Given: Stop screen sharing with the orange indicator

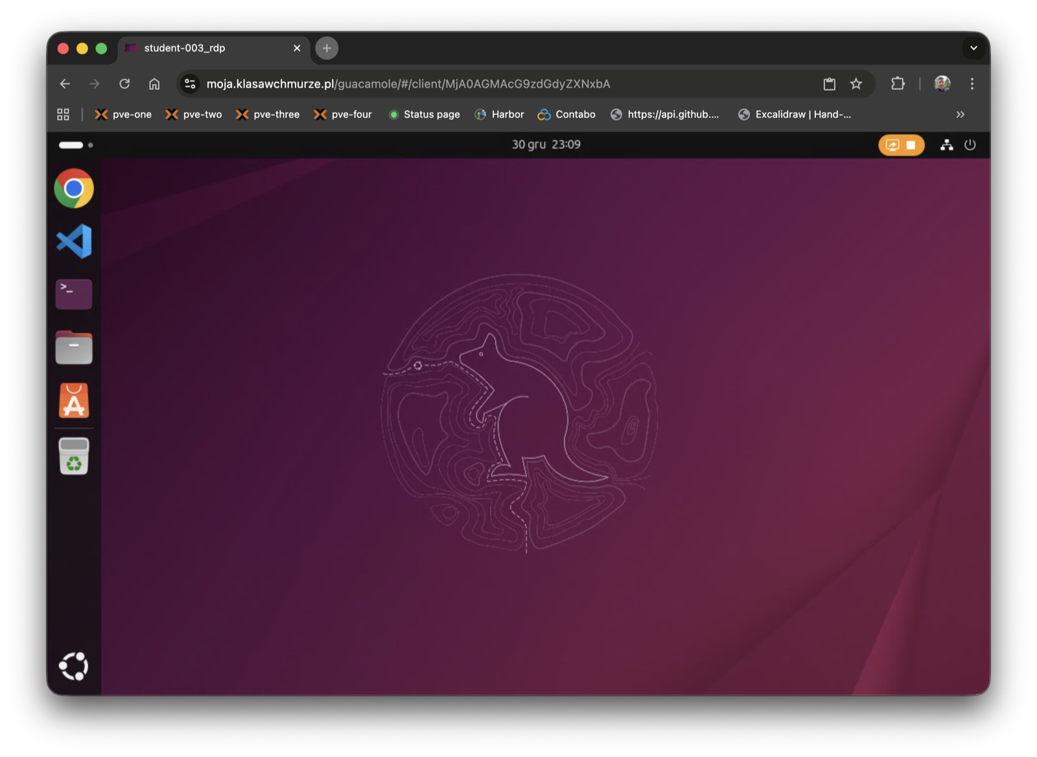Looking at the screenshot, I should pos(901,145).
